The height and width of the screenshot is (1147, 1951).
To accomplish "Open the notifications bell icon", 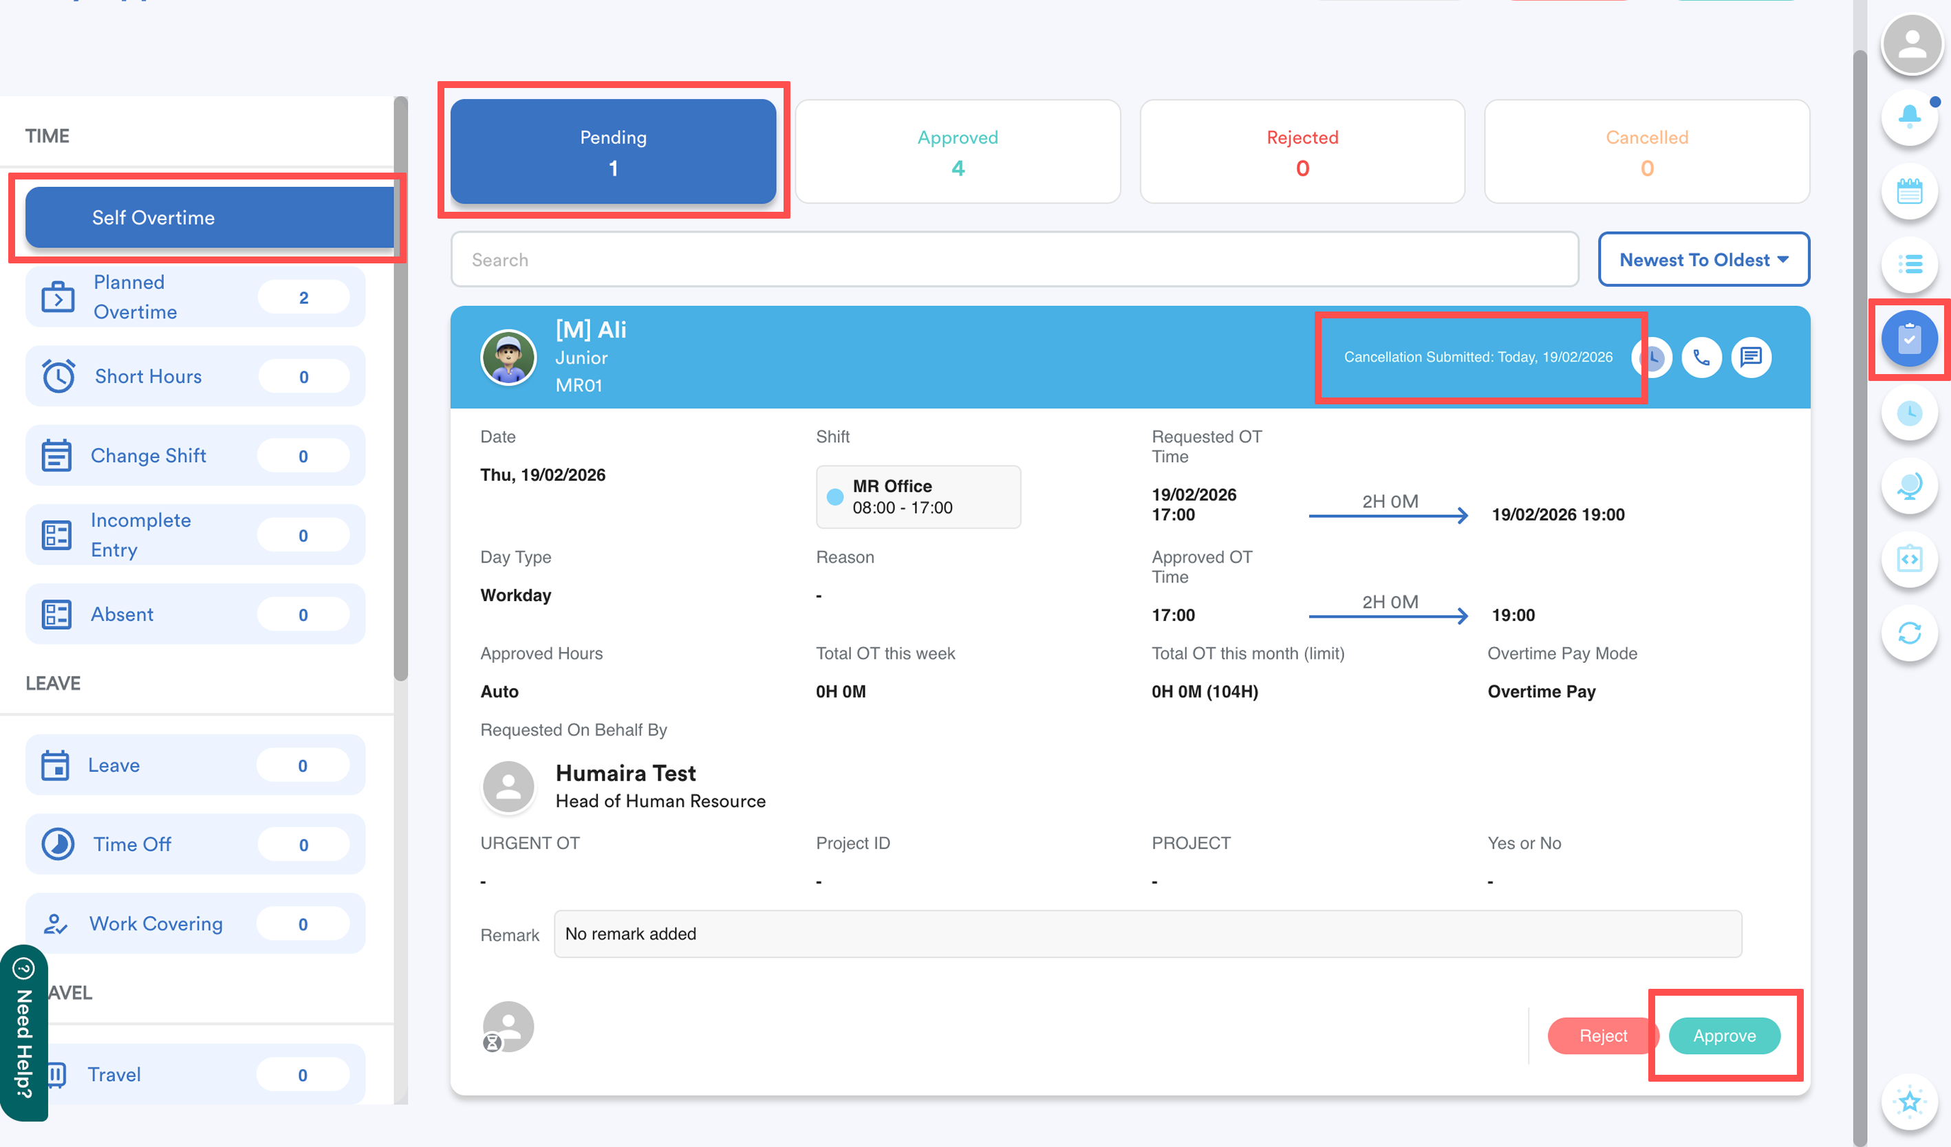I will tap(1909, 116).
